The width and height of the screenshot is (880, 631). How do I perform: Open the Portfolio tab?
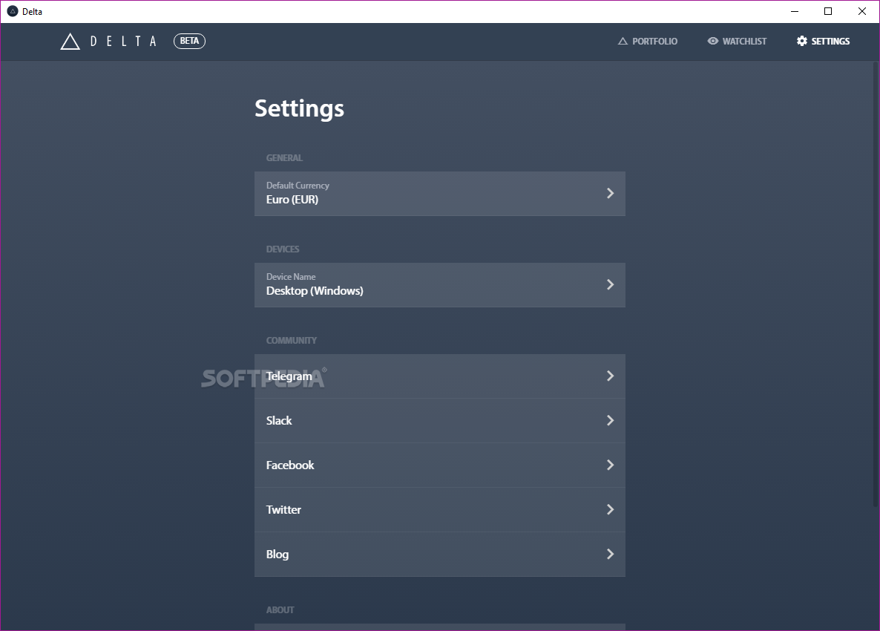pos(648,41)
